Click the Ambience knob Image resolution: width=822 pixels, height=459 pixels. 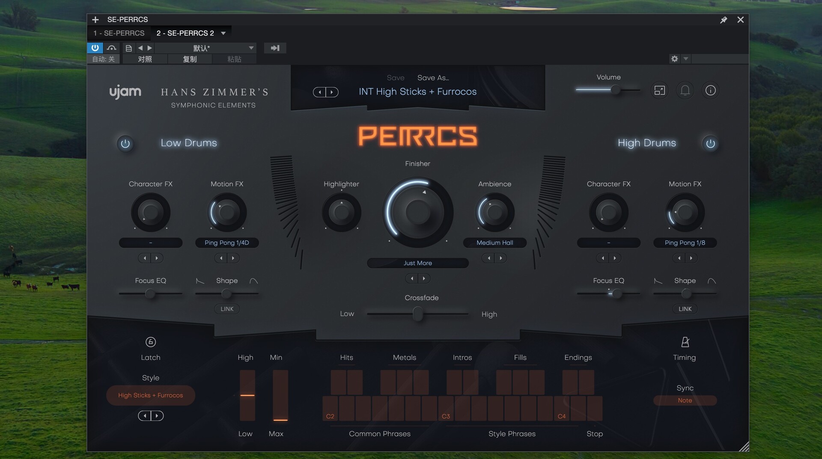click(x=495, y=212)
